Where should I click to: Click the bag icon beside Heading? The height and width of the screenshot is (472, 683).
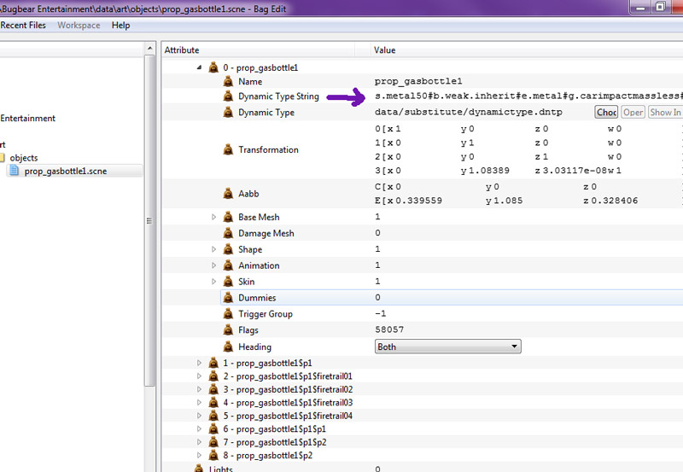[x=228, y=347]
